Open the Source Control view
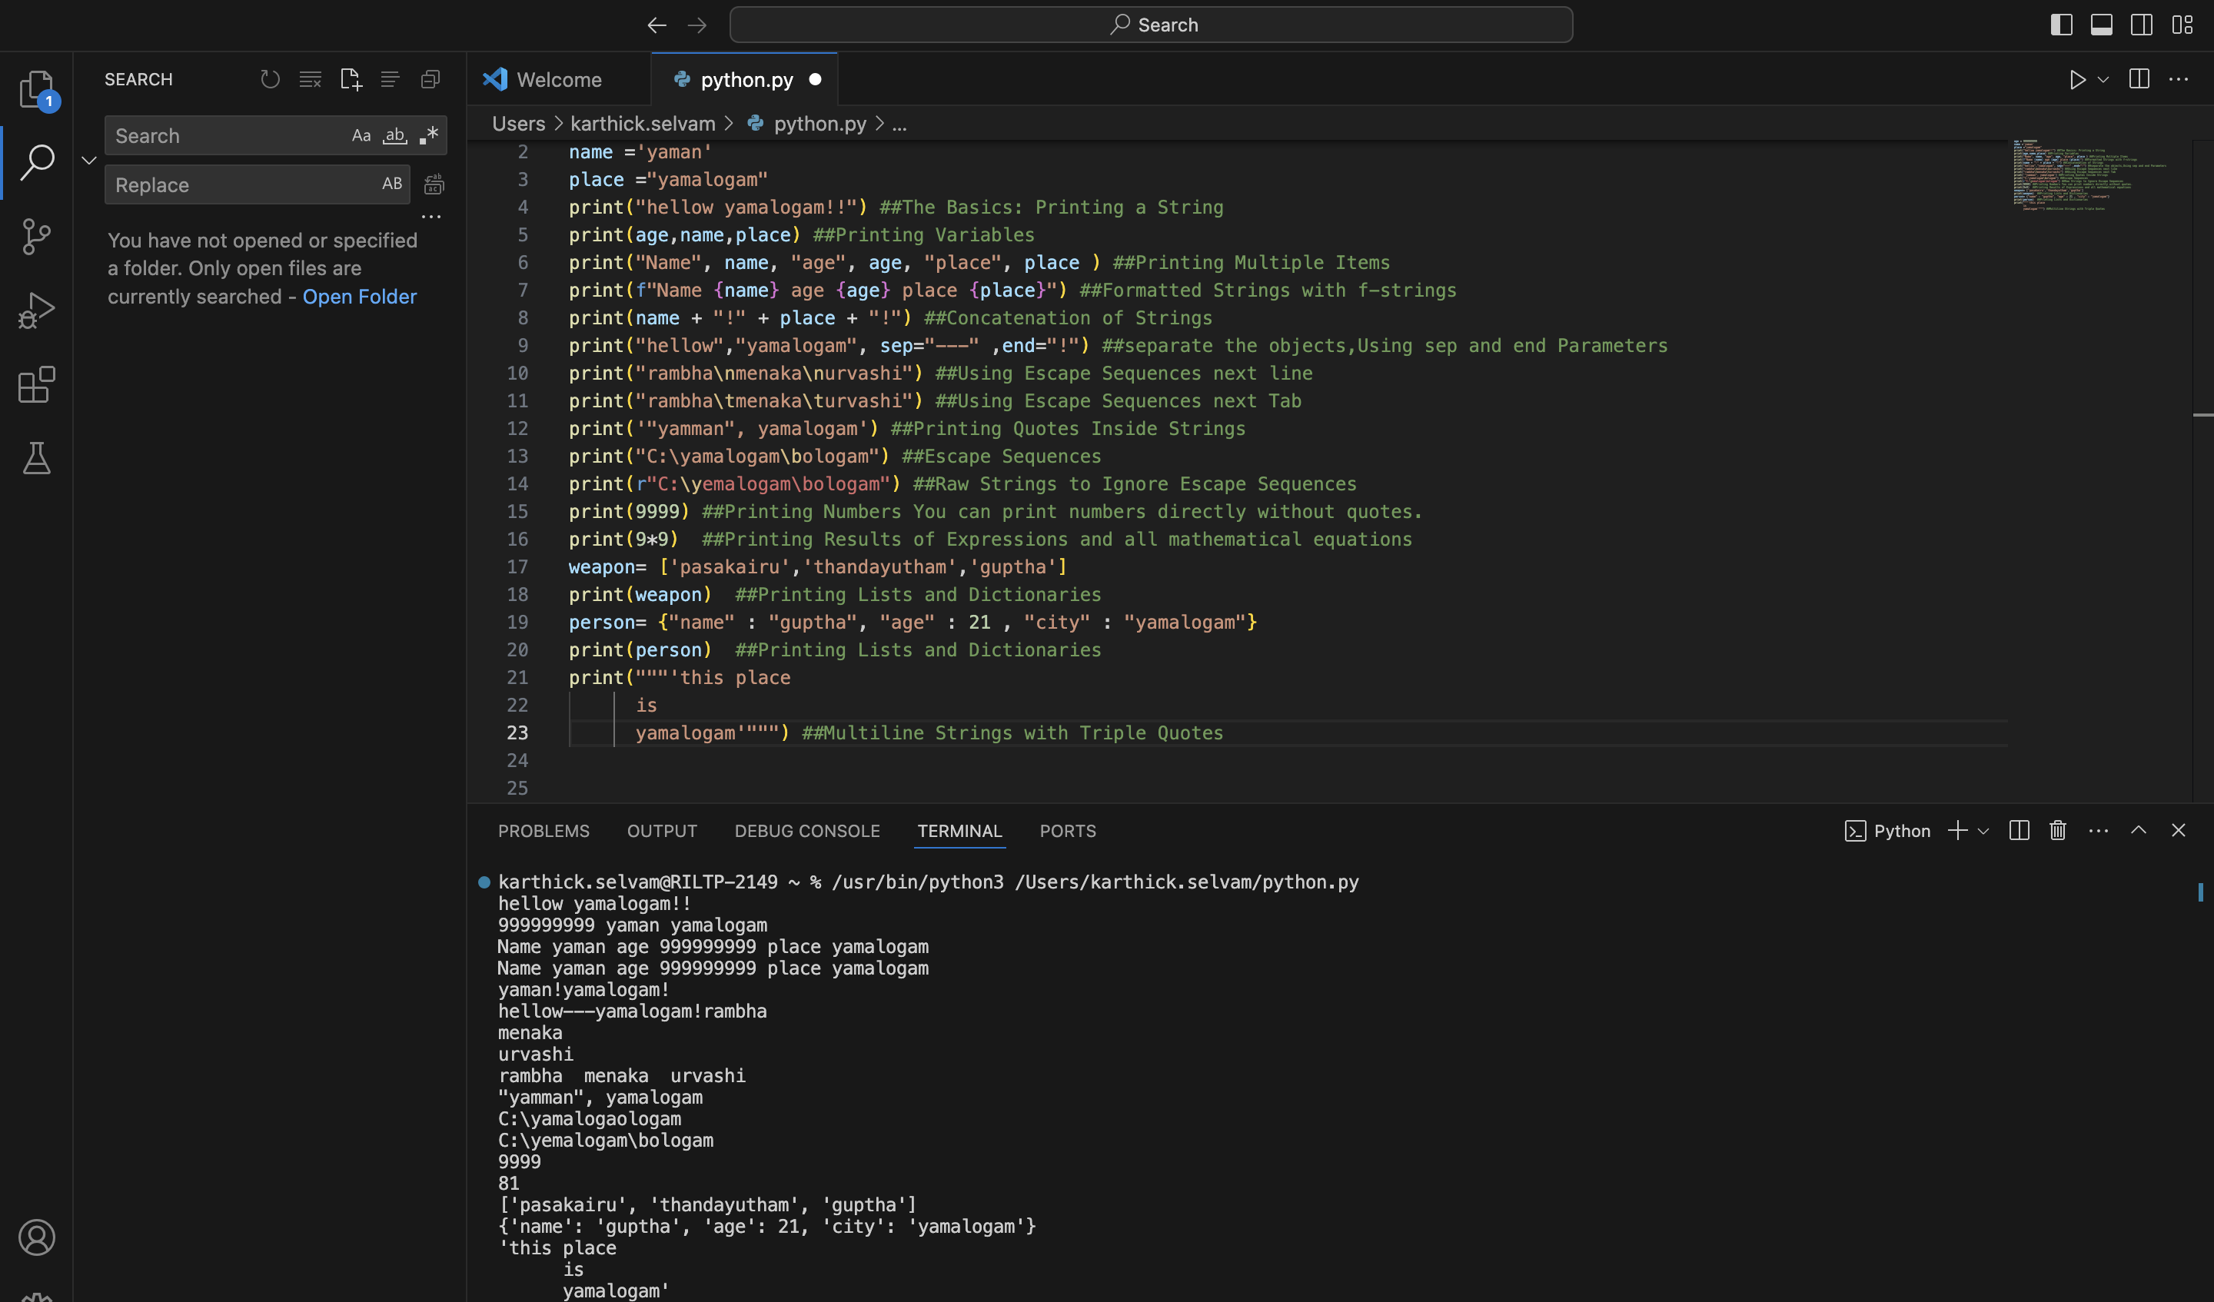Viewport: 2214px width, 1302px height. [x=36, y=236]
